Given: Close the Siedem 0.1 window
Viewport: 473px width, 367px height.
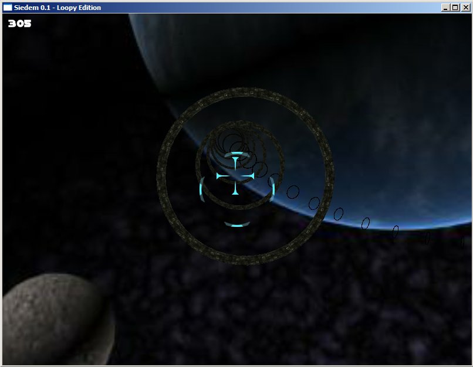Looking at the screenshot, I should pyautogui.click(x=465, y=8).
